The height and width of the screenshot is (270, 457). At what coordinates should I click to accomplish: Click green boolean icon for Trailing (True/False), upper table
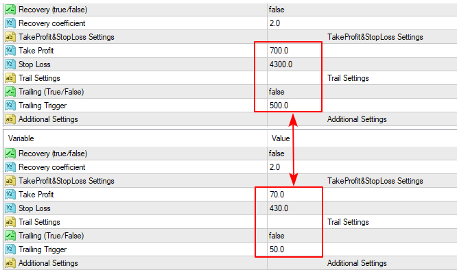pos(10,92)
